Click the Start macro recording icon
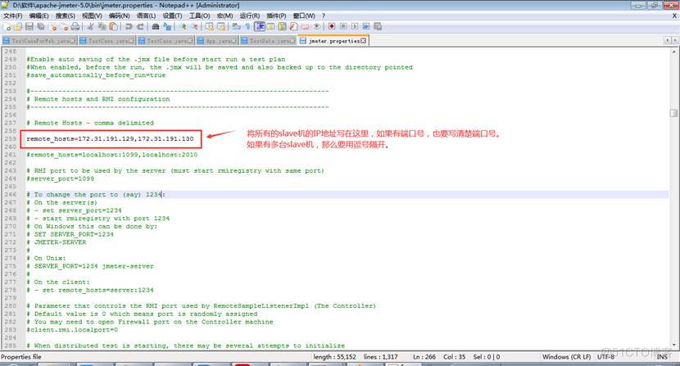Image resolution: width=680 pixels, height=366 pixels. pos(331,26)
